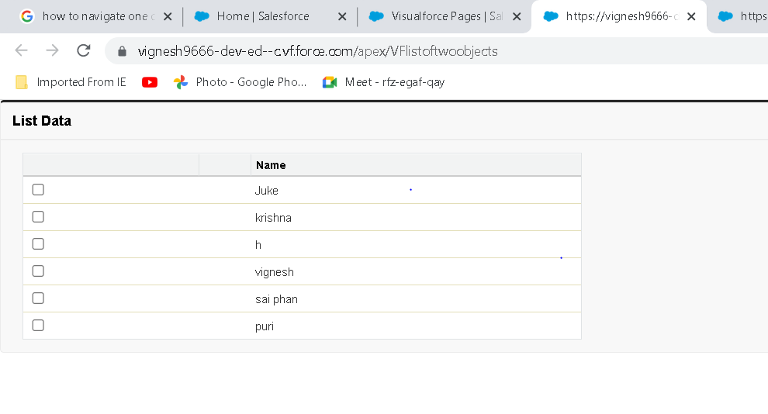This screenshot has height=414, width=768.
Task: Open the YouTube bookmark icon
Action: click(x=150, y=82)
